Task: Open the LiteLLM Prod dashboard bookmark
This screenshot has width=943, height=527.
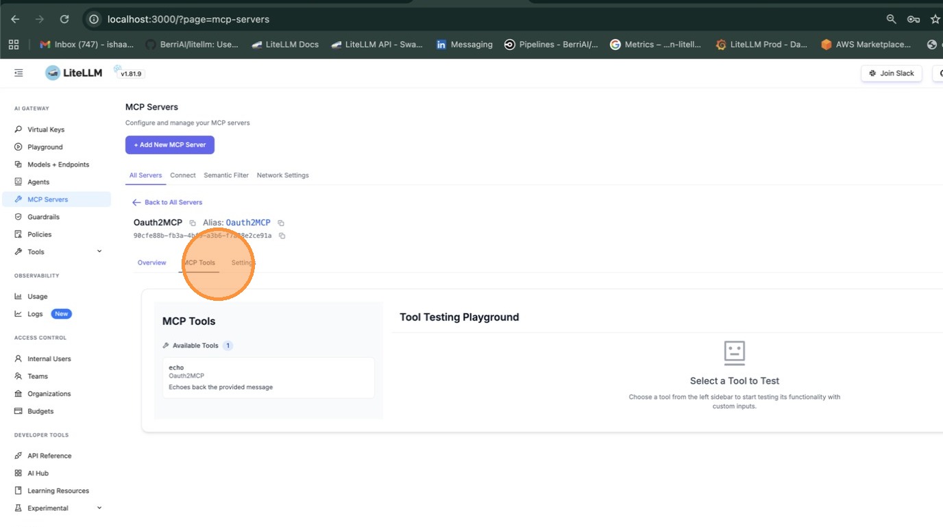Action: coord(761,45)
